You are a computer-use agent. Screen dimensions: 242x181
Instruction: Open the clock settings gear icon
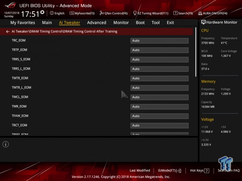tap(42, 12)
